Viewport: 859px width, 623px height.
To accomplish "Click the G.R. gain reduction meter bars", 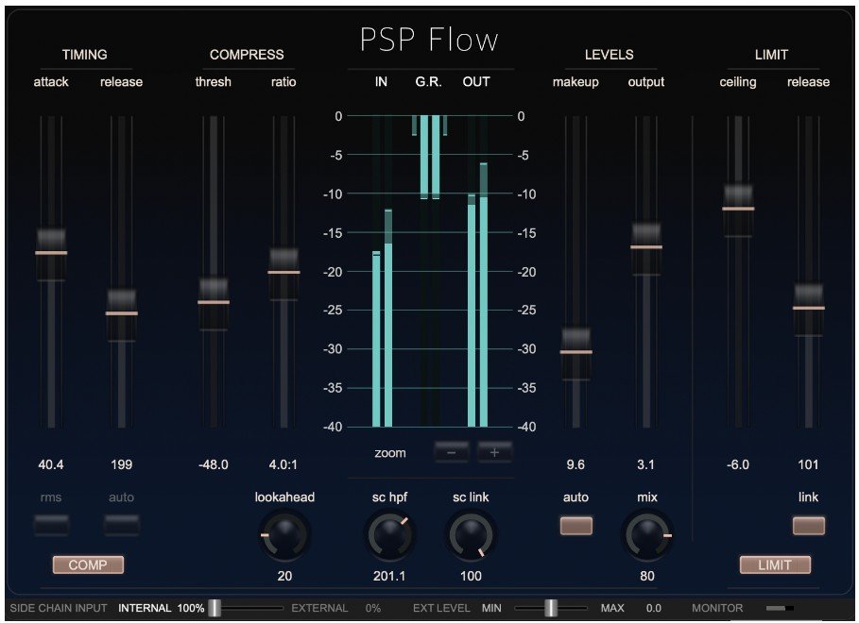I will tap(429, 157).
